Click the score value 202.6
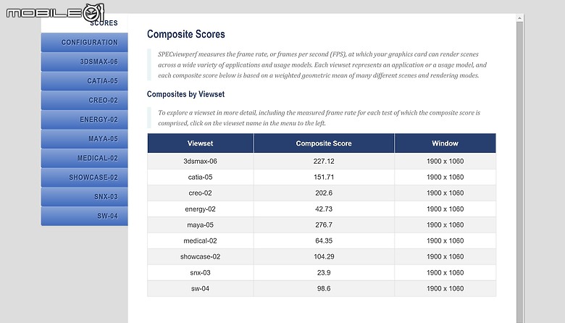565x323 pixels. coord(324,193)
